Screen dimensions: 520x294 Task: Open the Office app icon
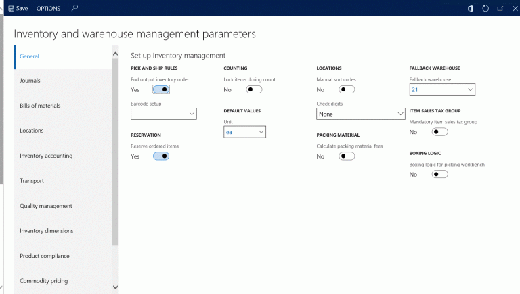[471, 9]
